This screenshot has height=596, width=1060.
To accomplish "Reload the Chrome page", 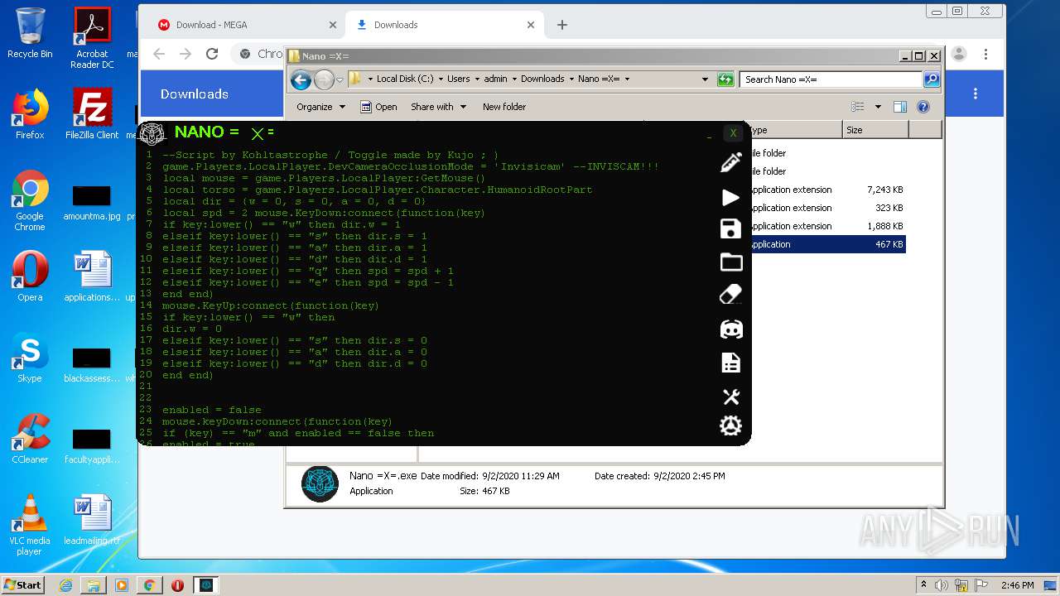I will (212, 54).
